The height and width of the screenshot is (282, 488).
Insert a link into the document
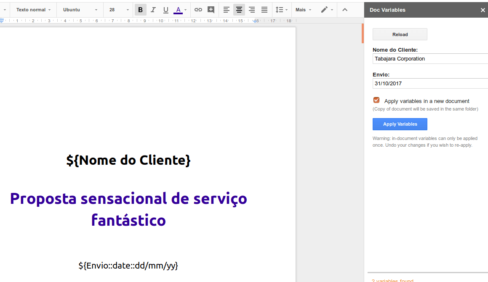pos(198,9)
